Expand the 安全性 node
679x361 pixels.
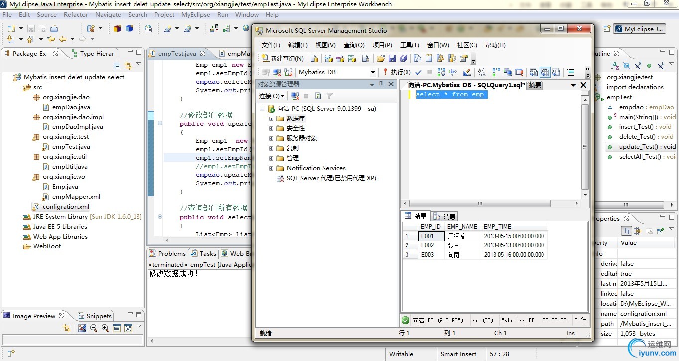pyautogui.click(x=271, y=128)
